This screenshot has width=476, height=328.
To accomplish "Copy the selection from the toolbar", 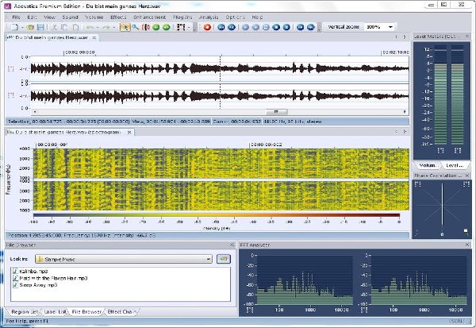I will 64,27.
